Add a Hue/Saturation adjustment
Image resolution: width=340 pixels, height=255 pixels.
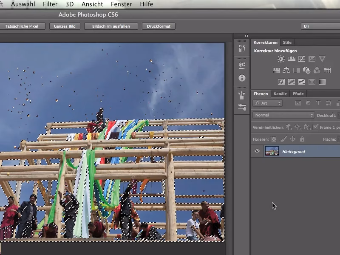pos(276,70)
